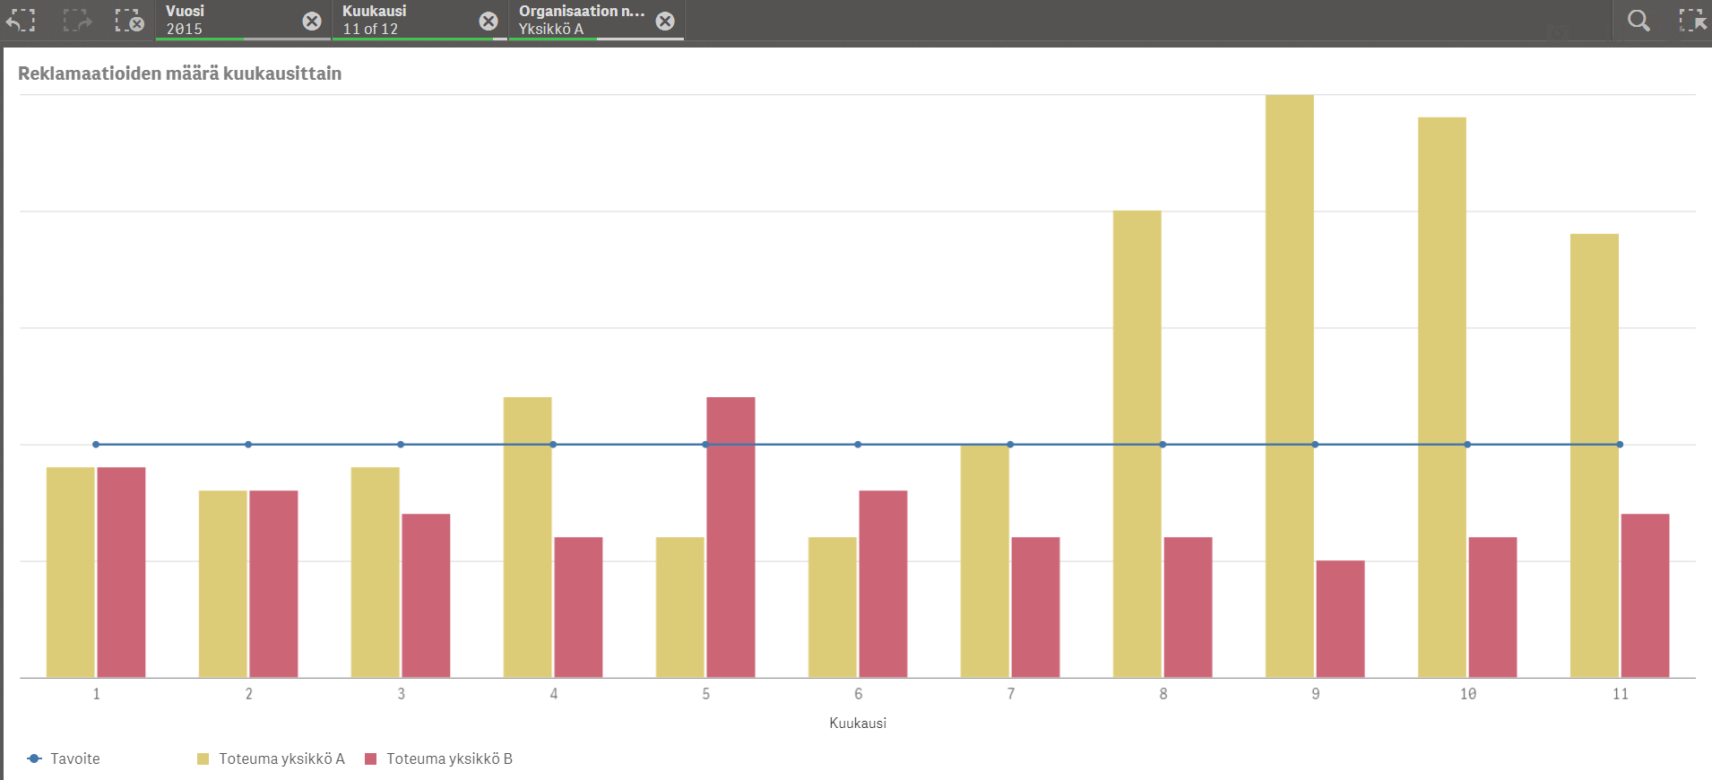Click the red bar for month 7
The width and height of the screenshot is (1712, 780).
[x=1035, y=607]
